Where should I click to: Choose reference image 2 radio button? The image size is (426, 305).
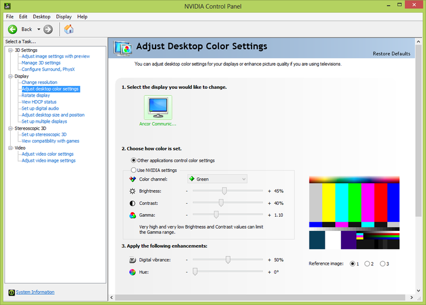point(367,264)
